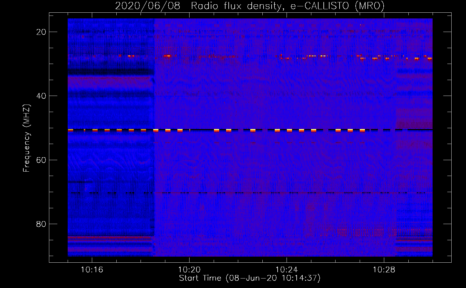466x288 pixels.
Task: Click the 'Frequency (MHZ)' axis label
Action: [26, 138]
